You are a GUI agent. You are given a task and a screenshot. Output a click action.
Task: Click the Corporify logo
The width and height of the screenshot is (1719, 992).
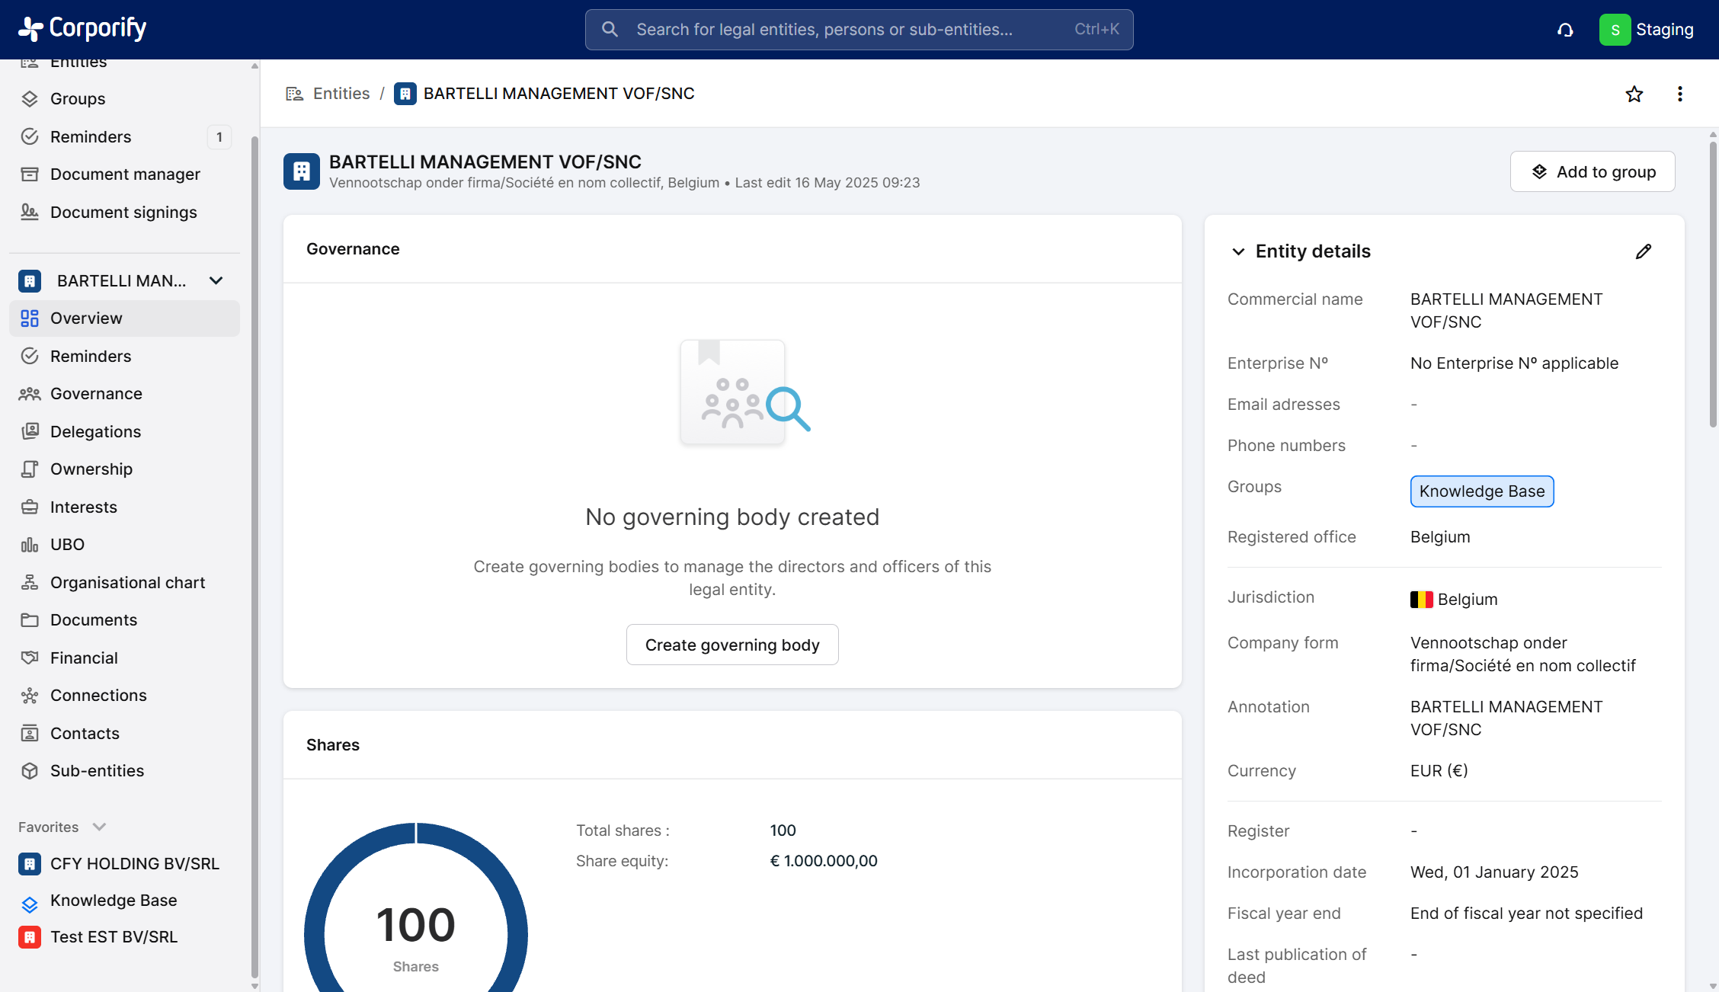coord(82,28)
